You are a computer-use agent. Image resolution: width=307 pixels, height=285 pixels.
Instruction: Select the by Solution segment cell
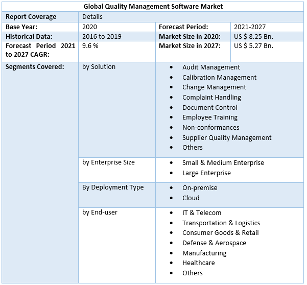click(99, 67)
